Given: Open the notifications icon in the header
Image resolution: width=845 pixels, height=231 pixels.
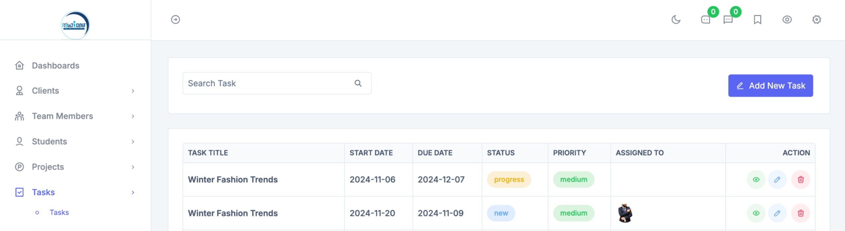Looking at the screenshot, I should click(705, 20).
